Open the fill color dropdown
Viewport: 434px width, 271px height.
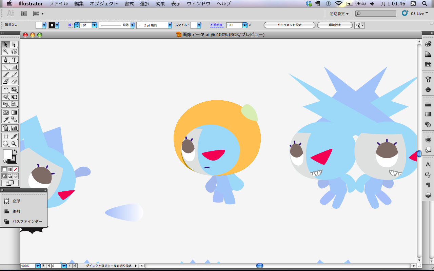(x=44, y=25)
